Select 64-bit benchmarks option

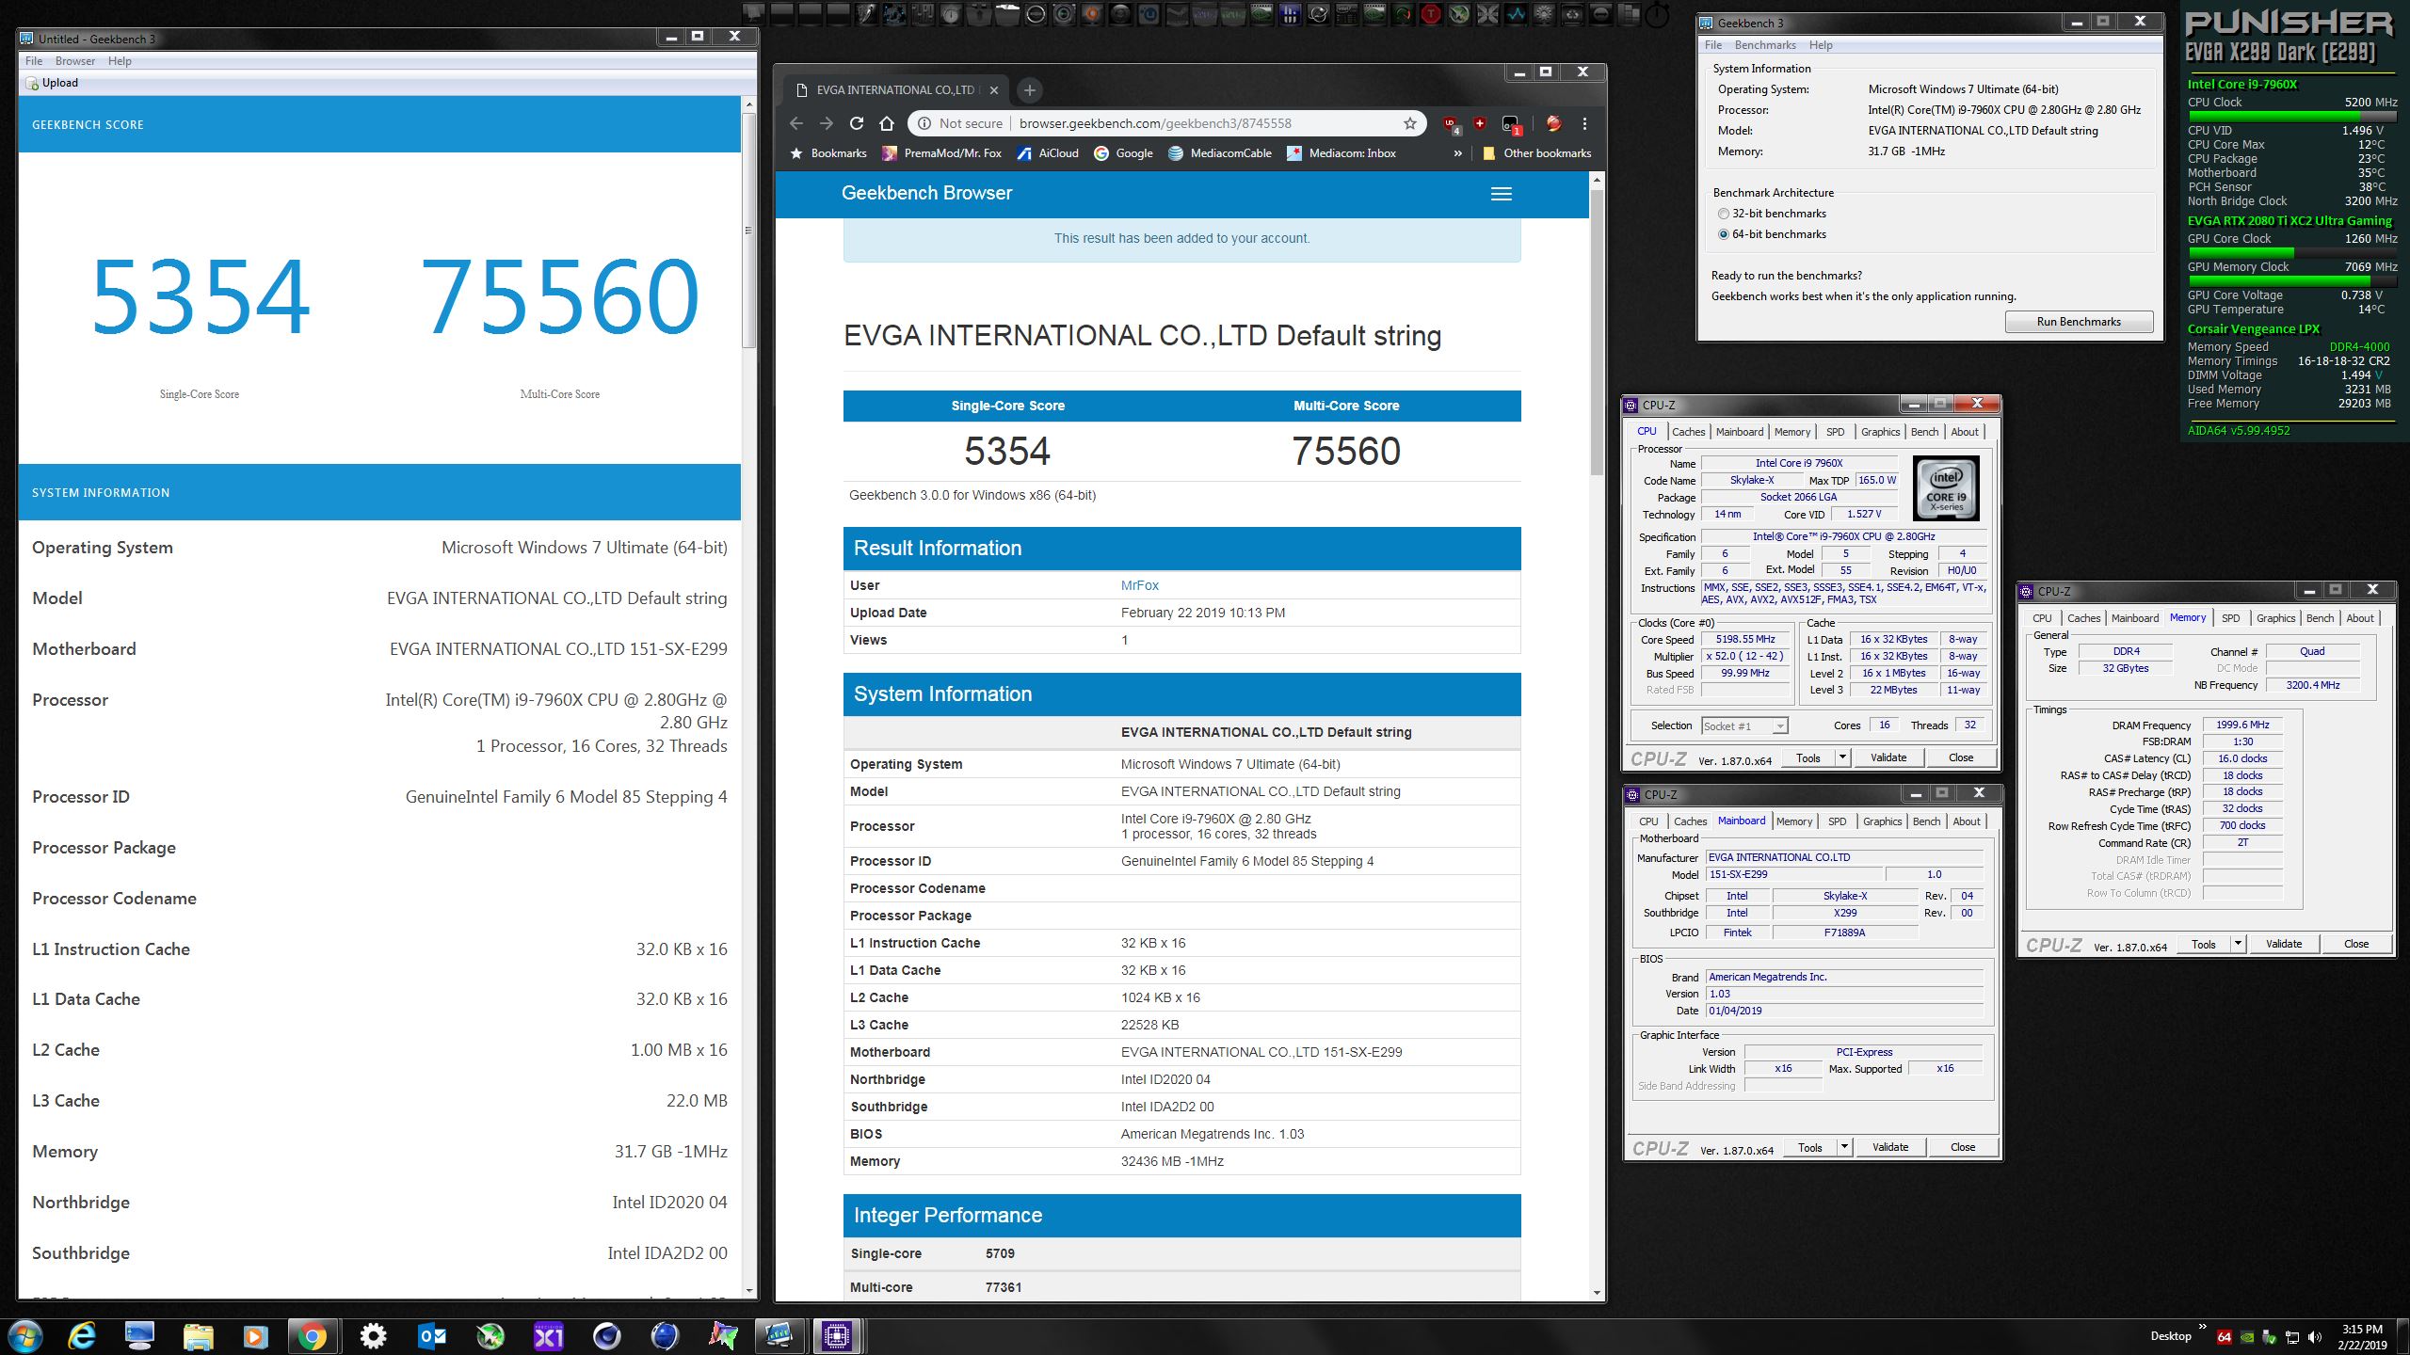(1724, 234)
